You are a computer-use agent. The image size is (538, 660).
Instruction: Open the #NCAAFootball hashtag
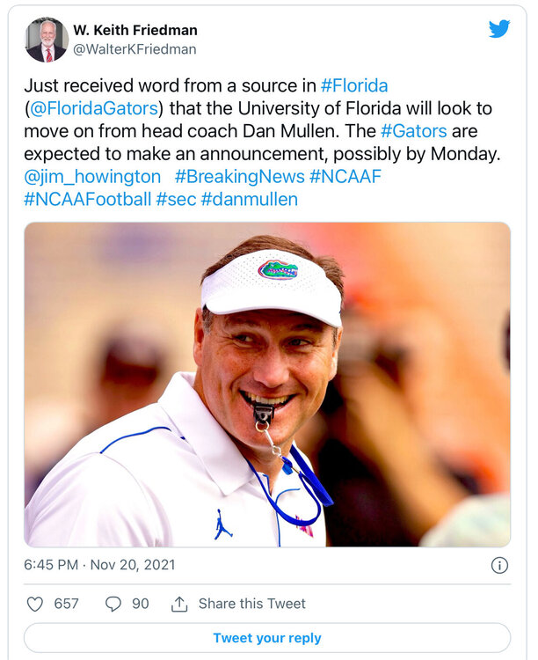click(x=87, y=199)
